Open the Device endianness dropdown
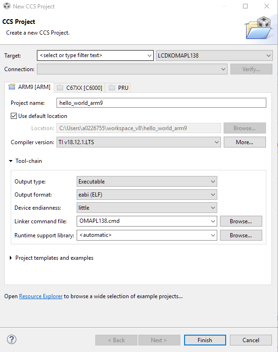This screenshot has width=278, height=352. 147,208
